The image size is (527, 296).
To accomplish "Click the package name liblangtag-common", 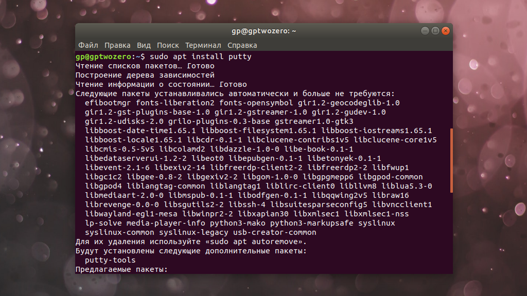I will point(166,186).
